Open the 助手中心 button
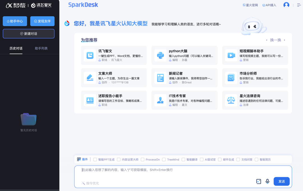The image size is (303, 191). (x=15, y=21)
